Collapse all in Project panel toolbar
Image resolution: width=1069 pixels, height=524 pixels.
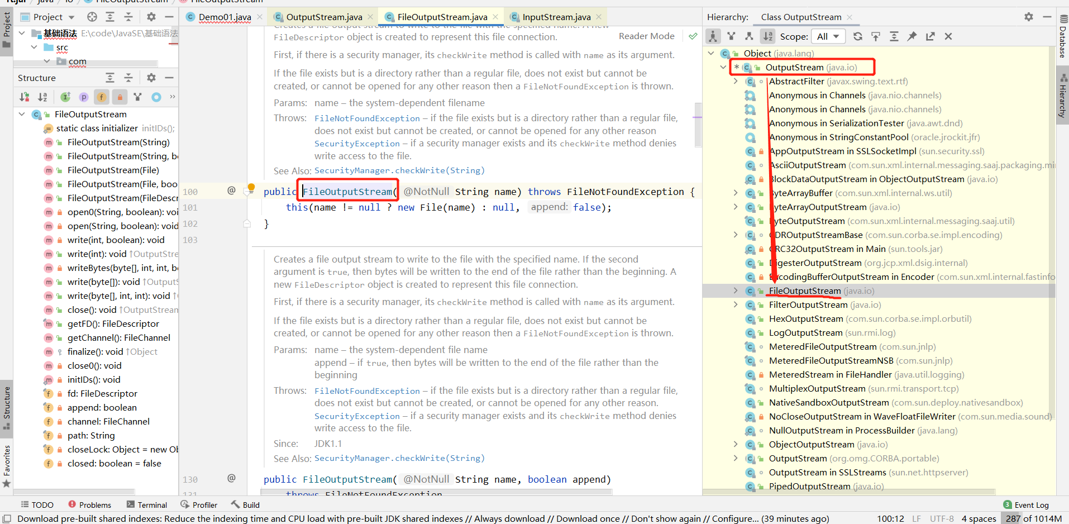(x=128, y=17)
